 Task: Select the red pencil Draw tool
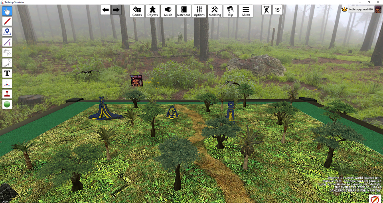(x=7, y=21)
